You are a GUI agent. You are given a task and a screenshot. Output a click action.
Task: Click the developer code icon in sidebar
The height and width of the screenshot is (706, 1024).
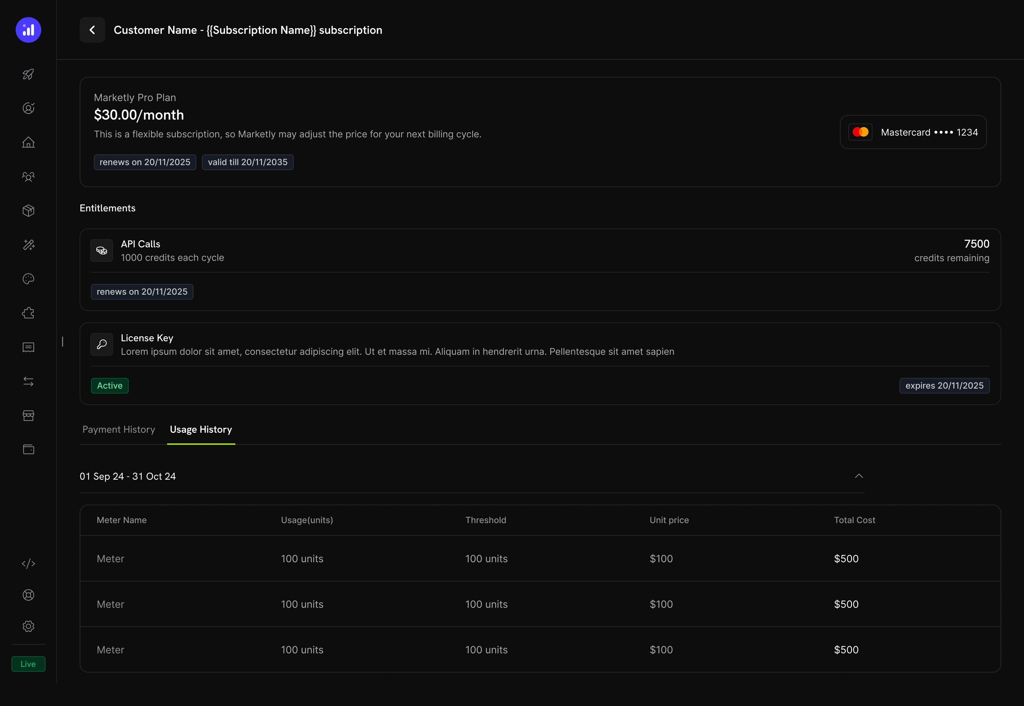coord(28,564)
